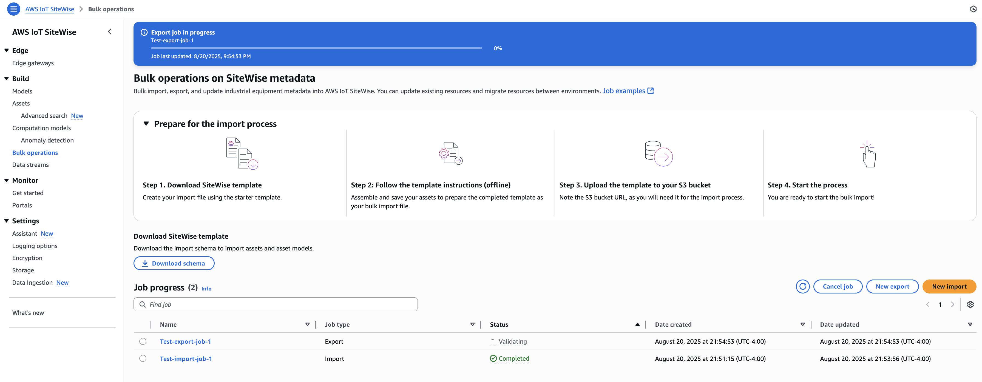Click external link icon next to Job examples

(x=650, y=91)
